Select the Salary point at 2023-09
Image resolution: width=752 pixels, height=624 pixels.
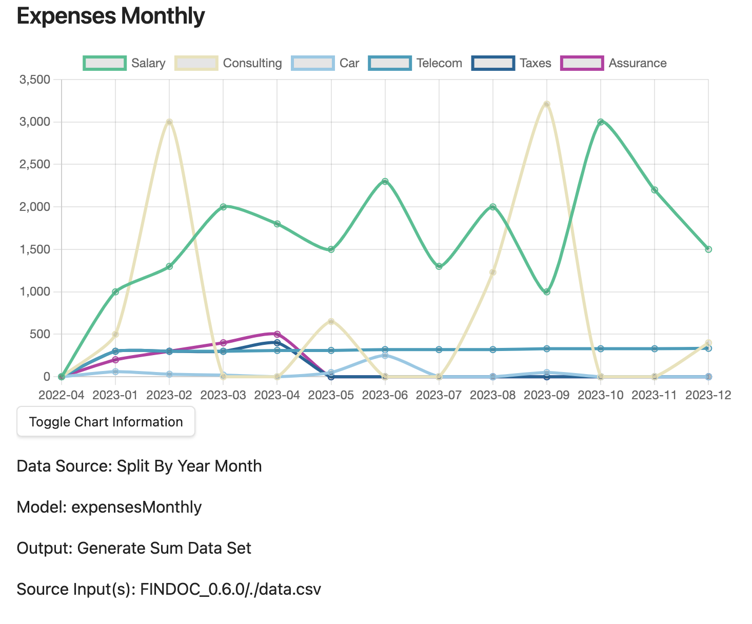[x=547, y=292]
